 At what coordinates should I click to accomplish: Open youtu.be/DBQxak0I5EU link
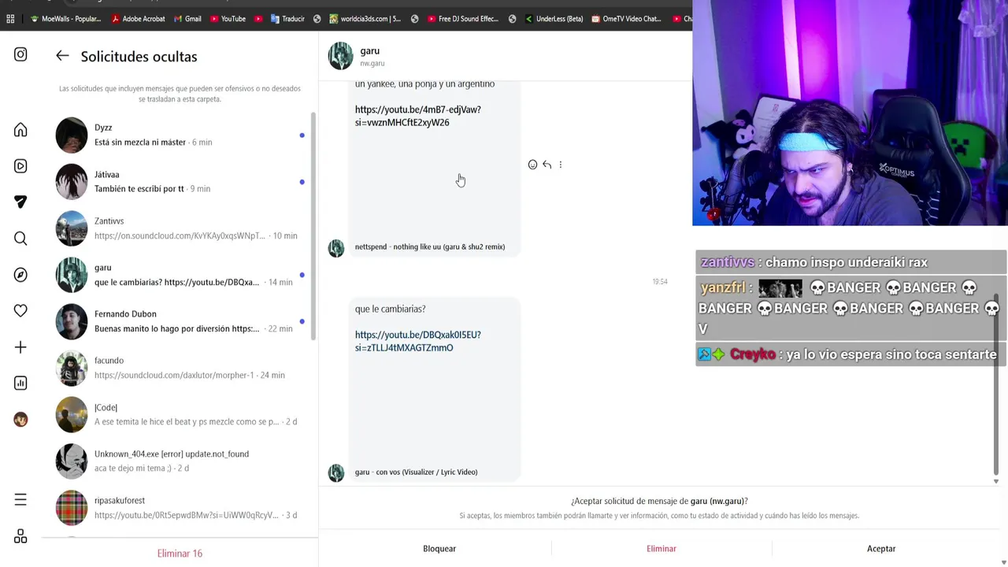pyautogui.click(x=417, y=341)
